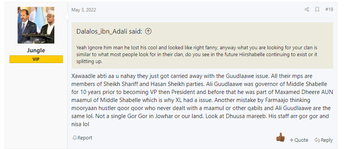This screenshot has height=149, width=344.
Task: Reply to Jungle's post
Action: (326, 140)
